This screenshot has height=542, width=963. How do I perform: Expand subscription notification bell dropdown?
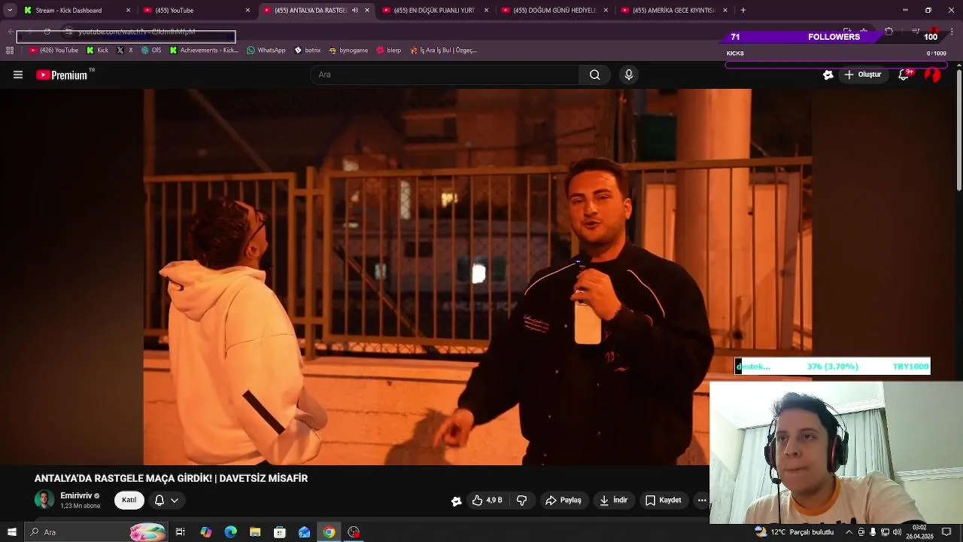point(175,501)
